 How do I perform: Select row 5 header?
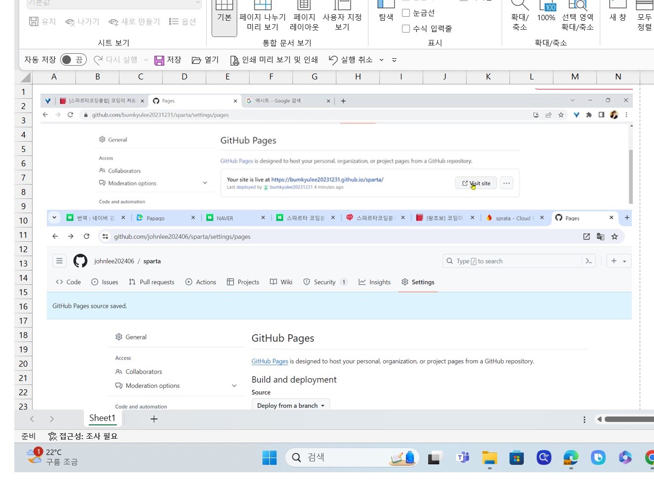(23, 149)
